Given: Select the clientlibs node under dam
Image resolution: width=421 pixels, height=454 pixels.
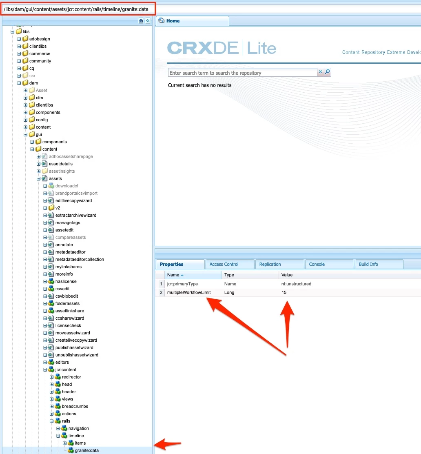Looking at the screenshot, I should pyautogui.click(x=44, y=105).
